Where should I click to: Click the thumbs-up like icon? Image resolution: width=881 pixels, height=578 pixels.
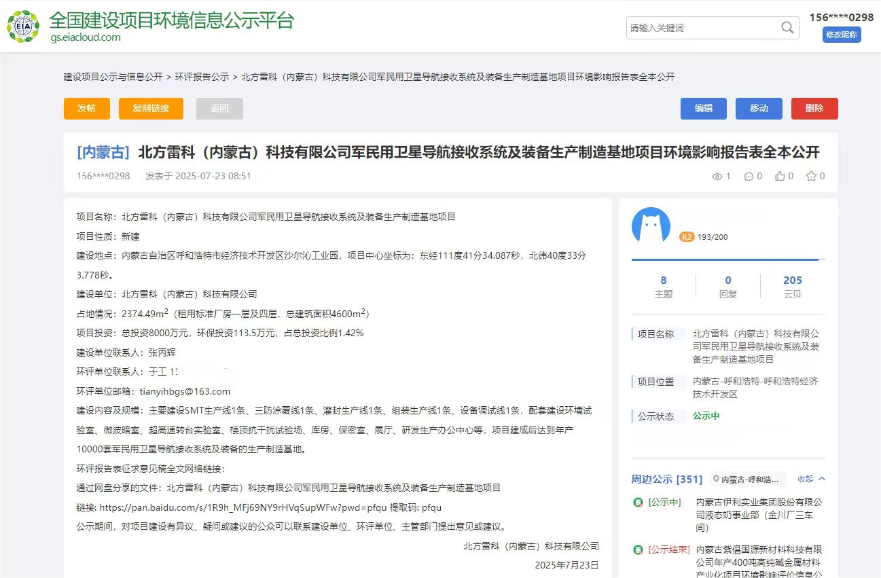tap(780, 176)
